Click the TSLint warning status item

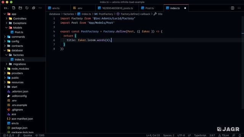224,135
